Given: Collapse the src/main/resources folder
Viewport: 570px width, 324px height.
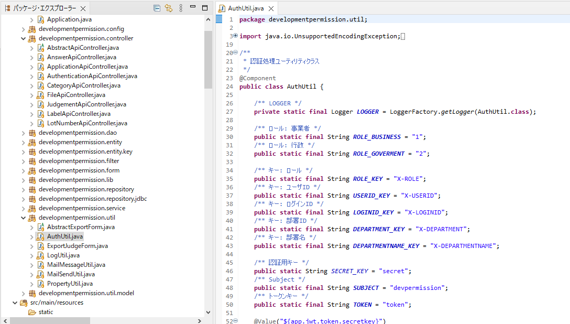Looking at the screenshot, I should pyautogui.click(x=15, y=303).
